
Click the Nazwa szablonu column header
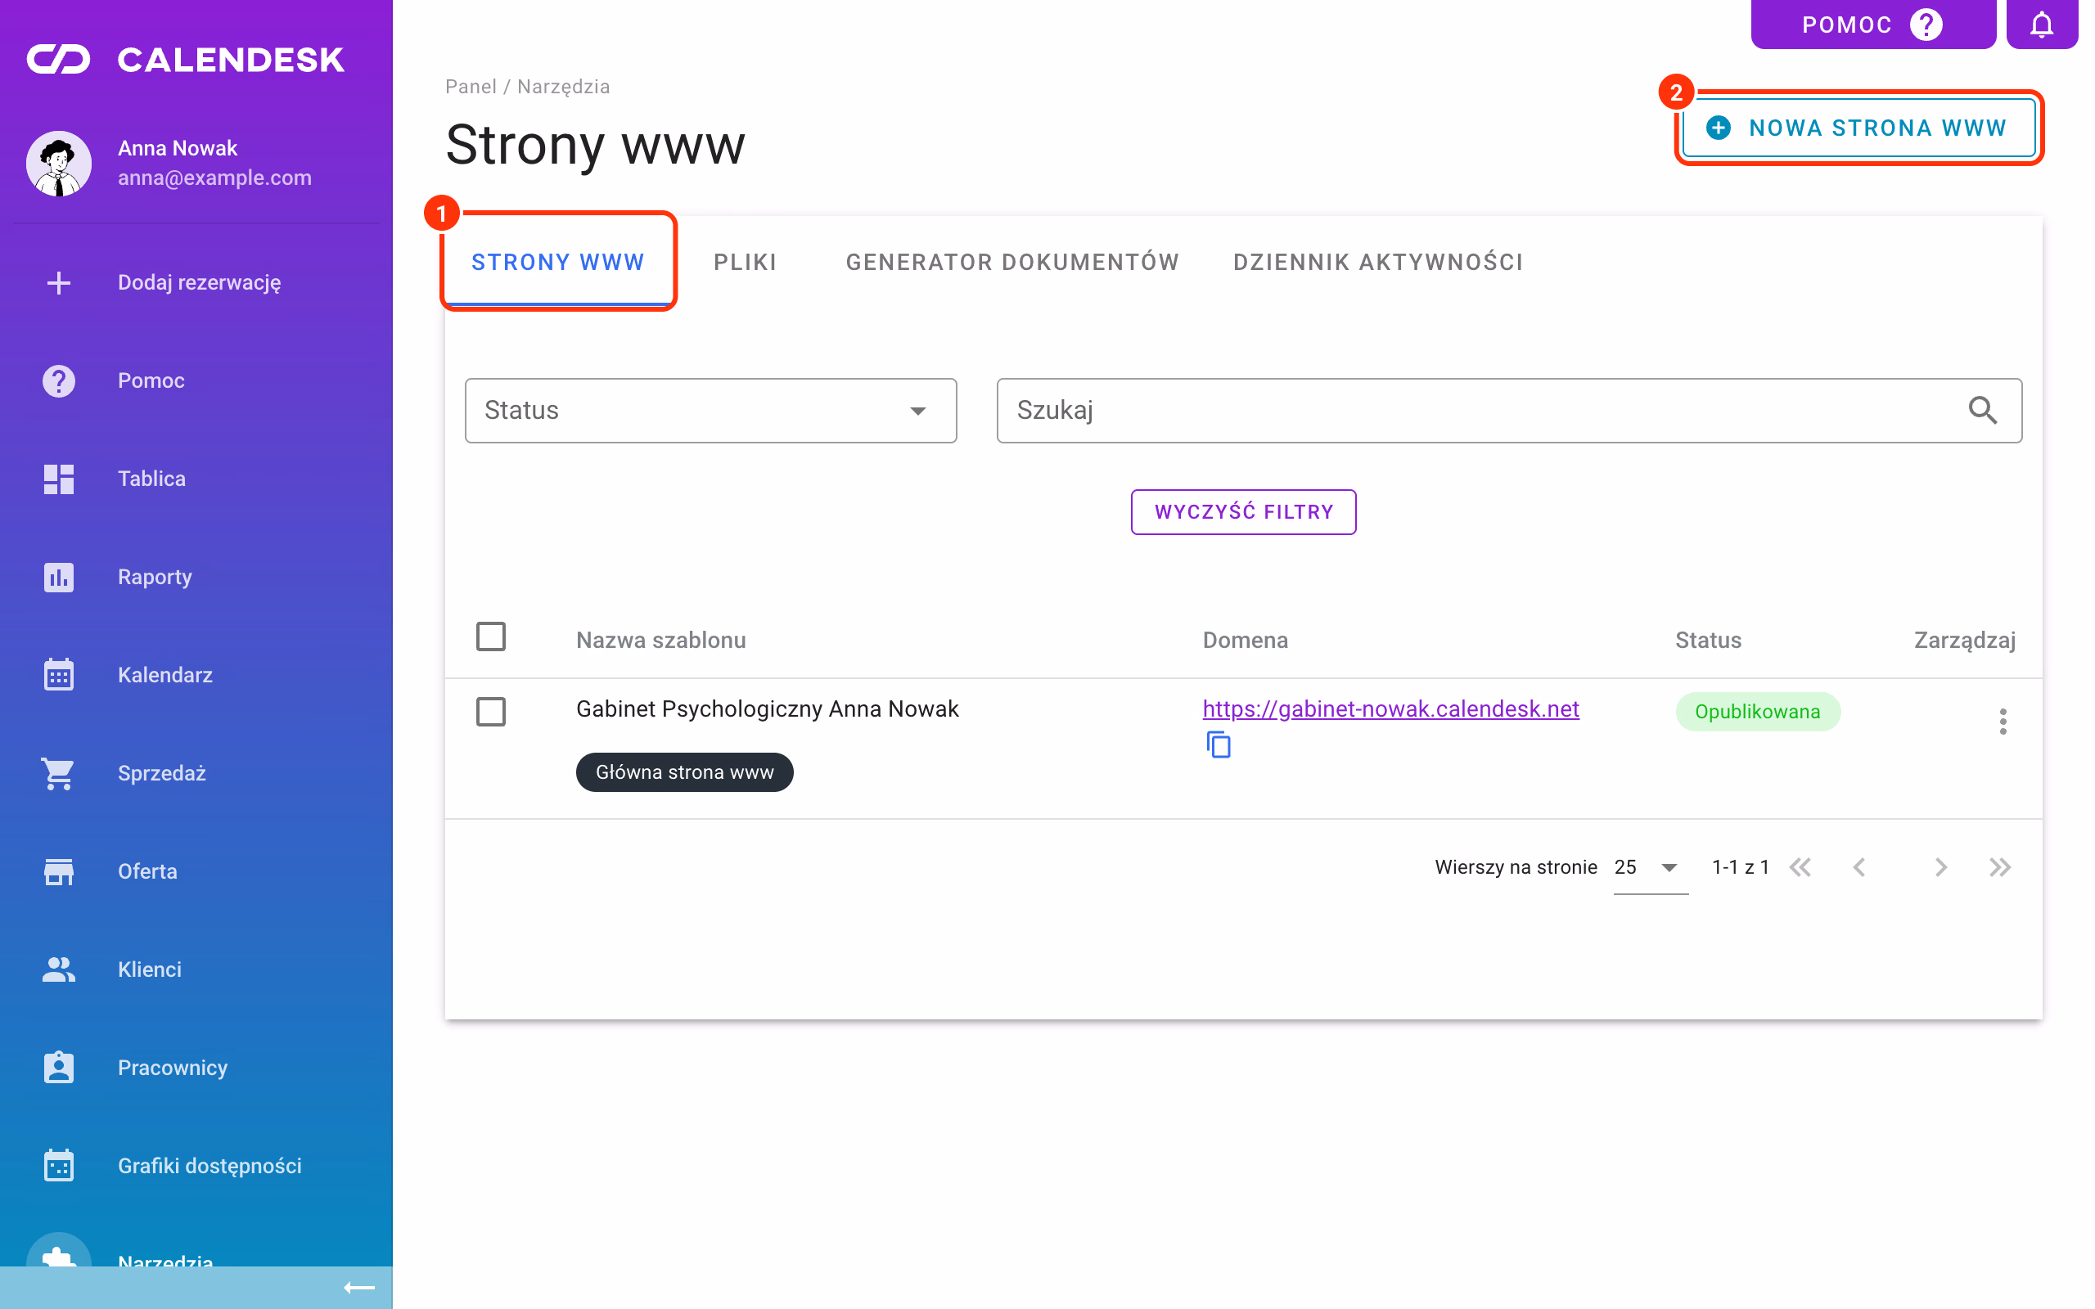pos(660,640)
